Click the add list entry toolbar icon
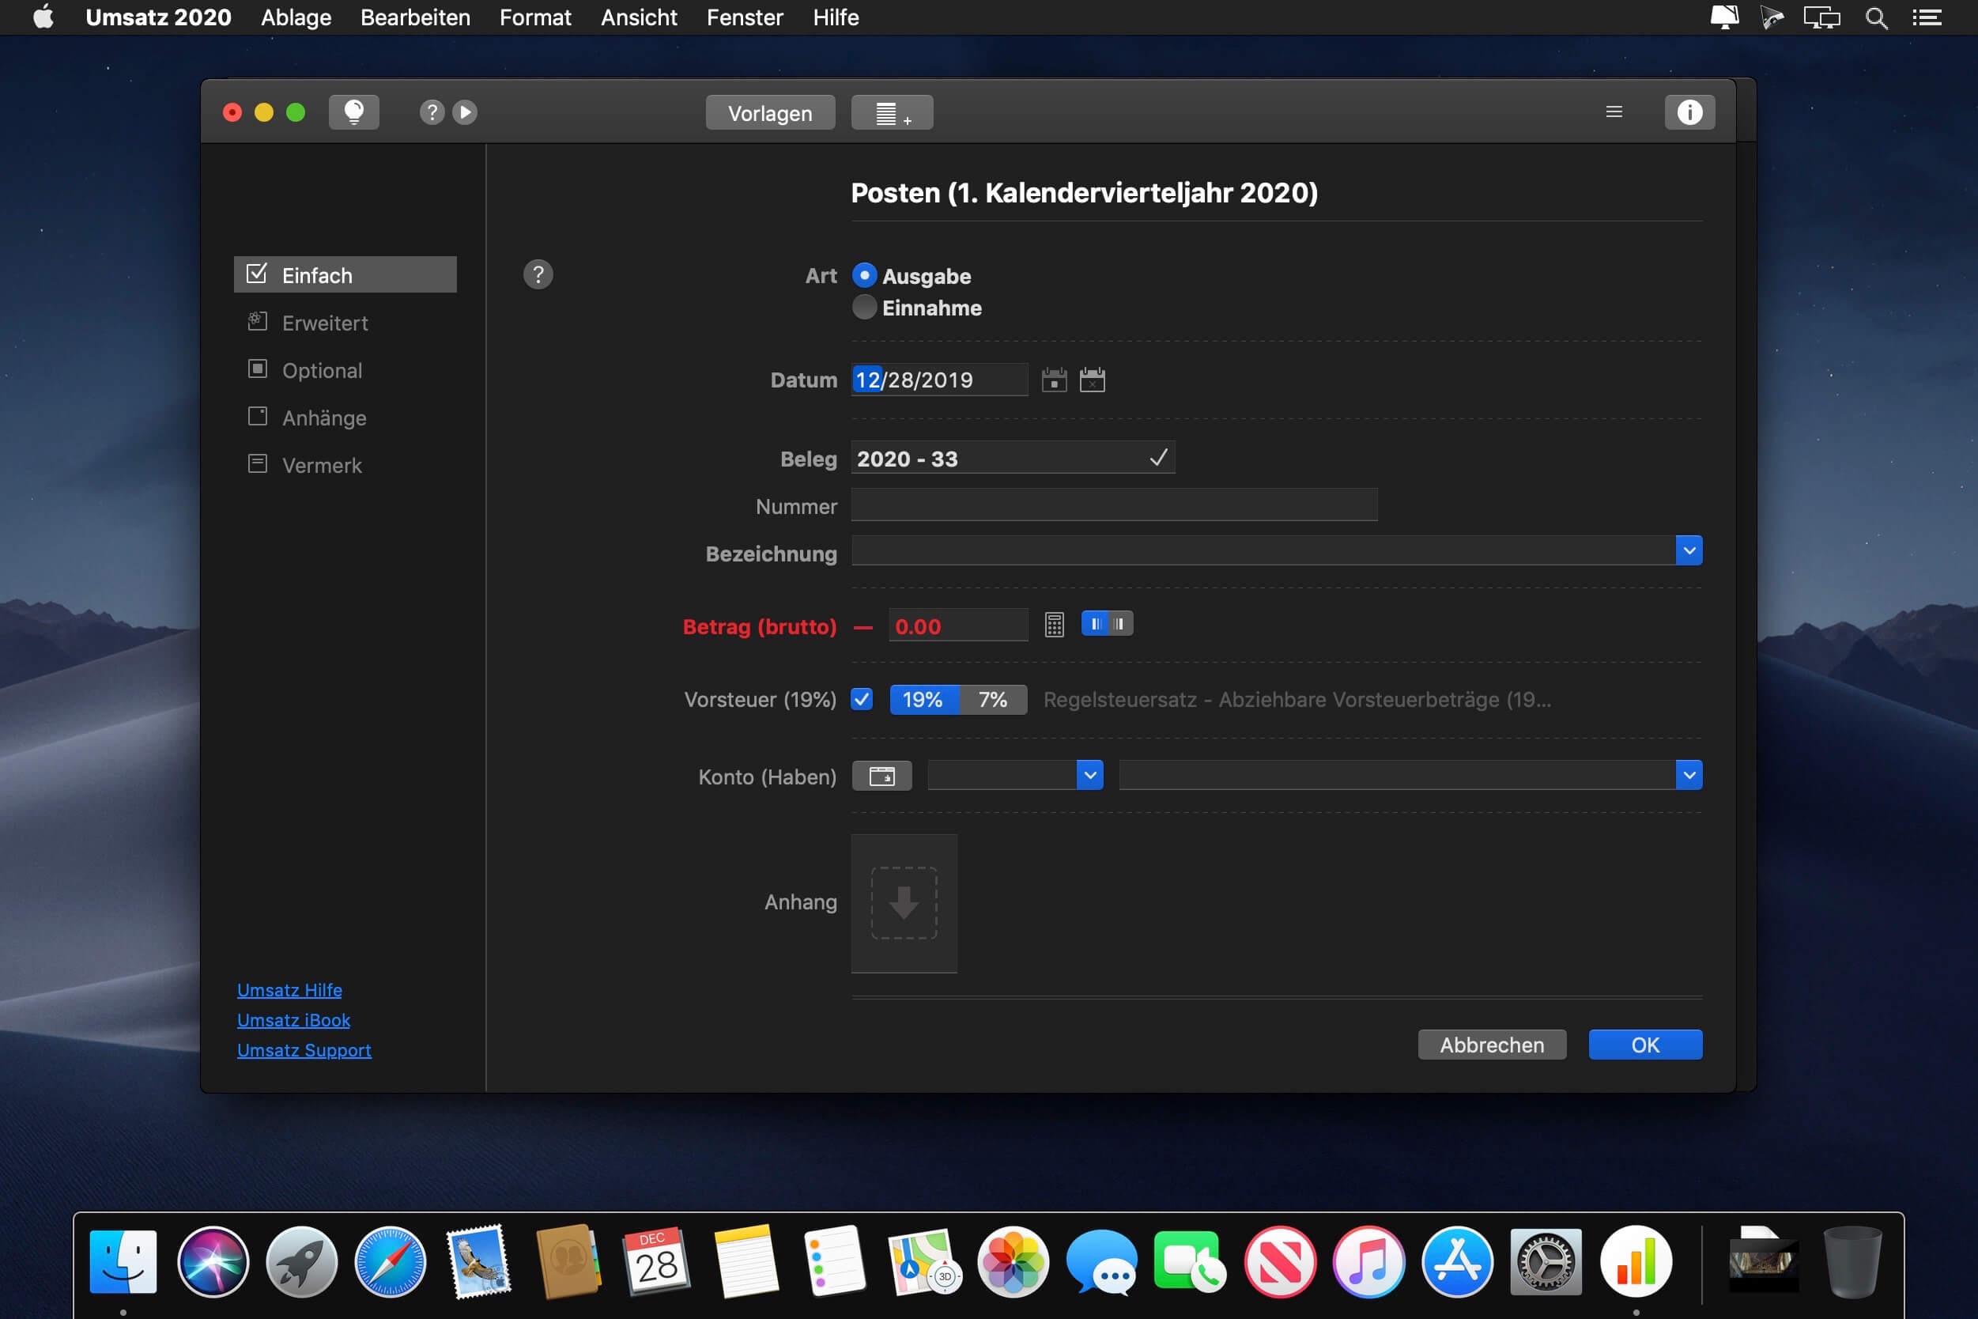The width and height of the screenshot is (1978, 1319). coord(892,113)
